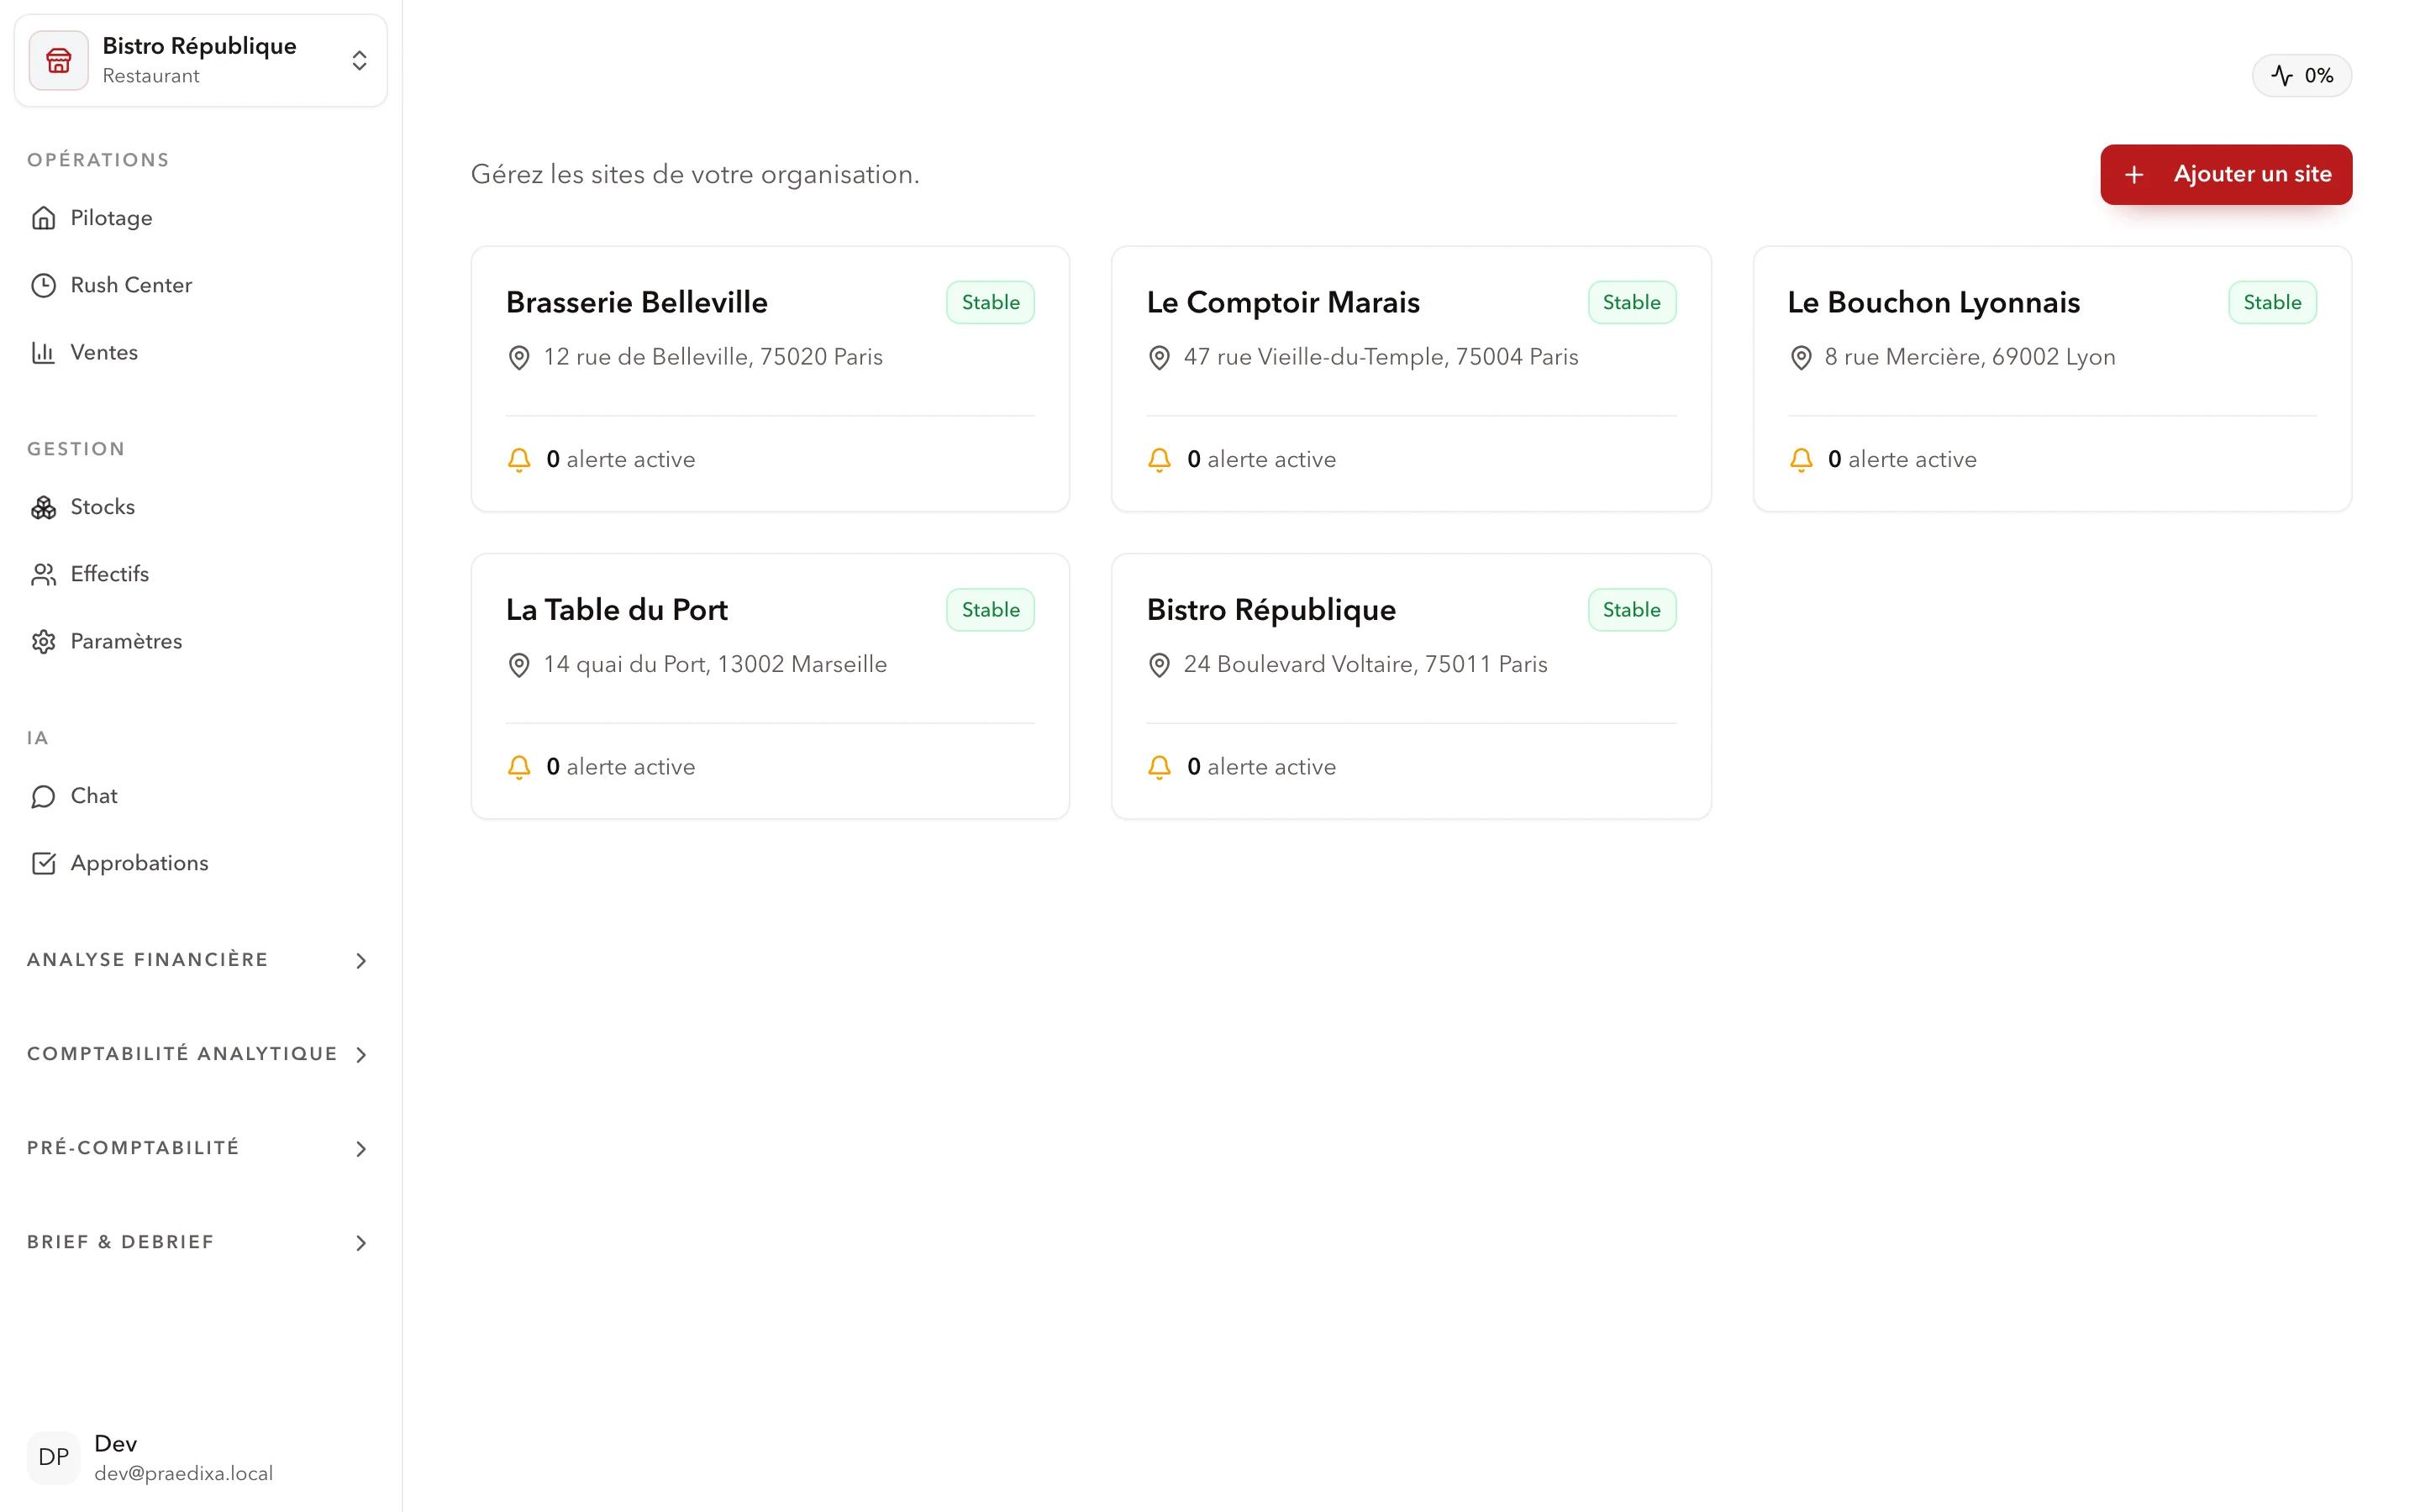Viewport: 2420px width, 1512px height.
Task: Open the Brasserie Belleville site card
Action: pyautogui.click(x=770, y=379)
